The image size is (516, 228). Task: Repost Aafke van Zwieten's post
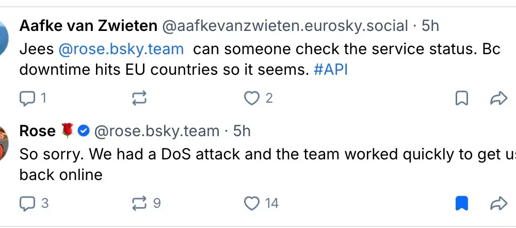pyautogui.click(x=139, y=98)
